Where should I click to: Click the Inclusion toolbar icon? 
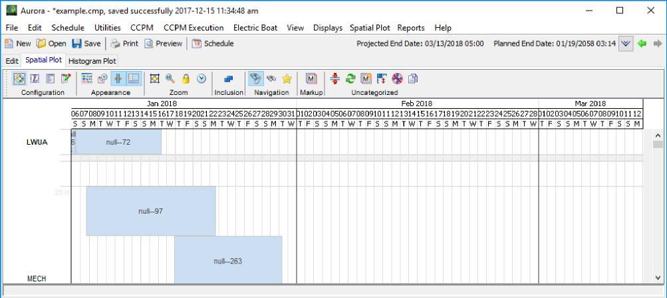click(x=229, y=79)
